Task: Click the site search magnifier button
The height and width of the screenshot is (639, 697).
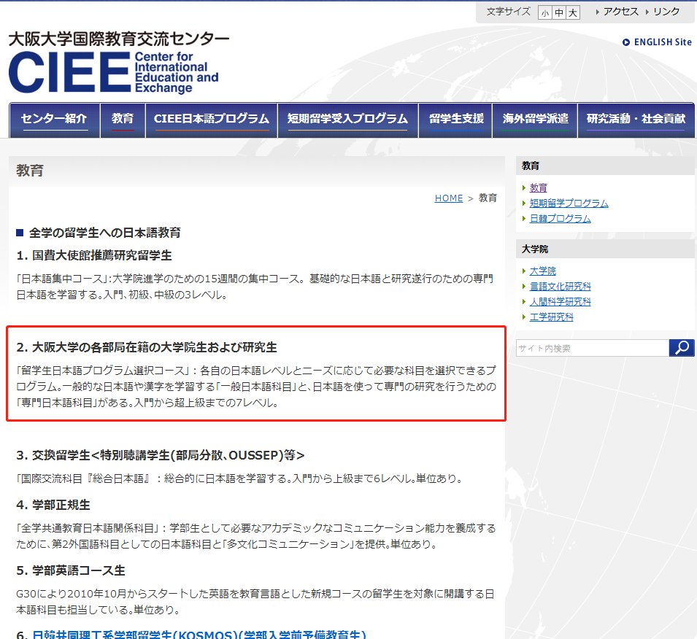Action: (682, 348)
